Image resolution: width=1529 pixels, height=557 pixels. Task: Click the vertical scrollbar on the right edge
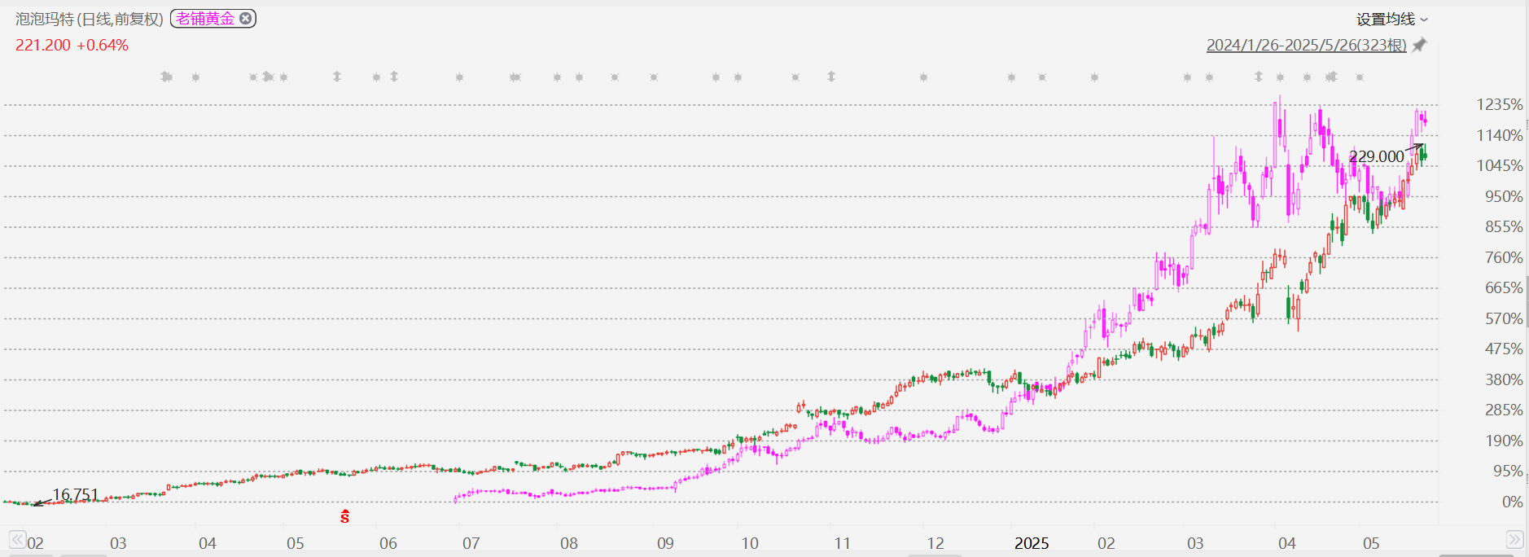click(1527, 301)
